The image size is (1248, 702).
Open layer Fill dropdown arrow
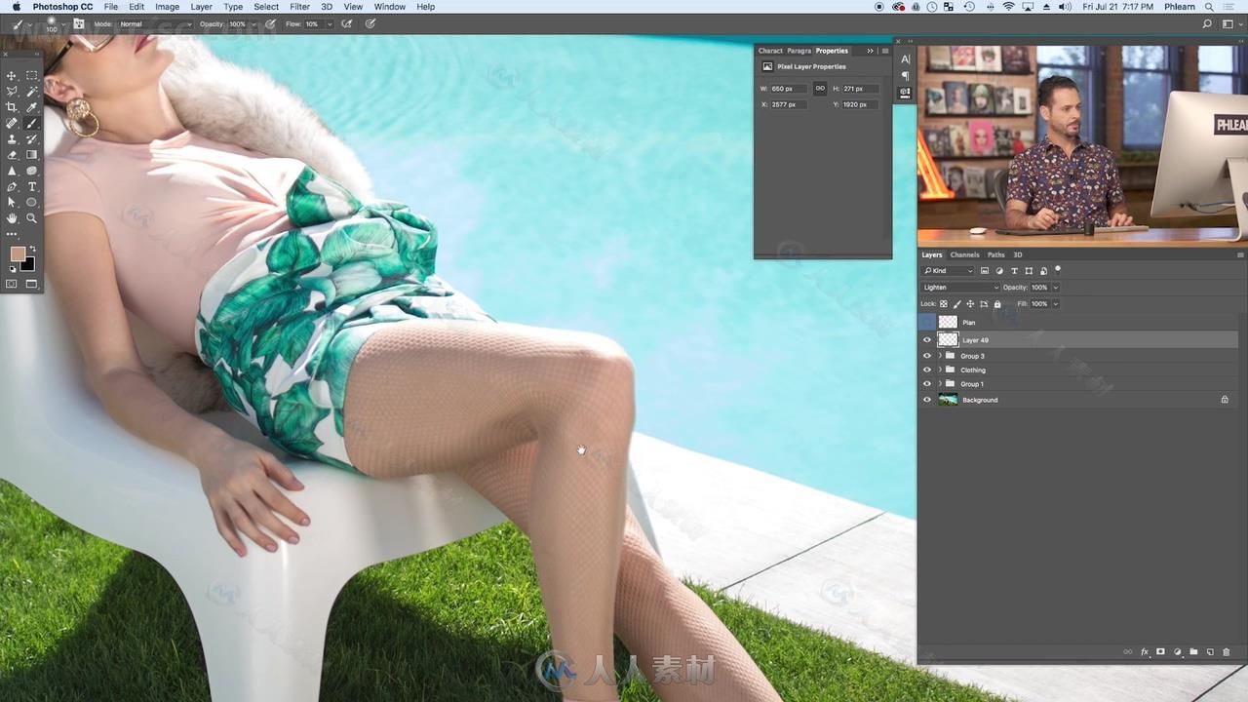1055,304
